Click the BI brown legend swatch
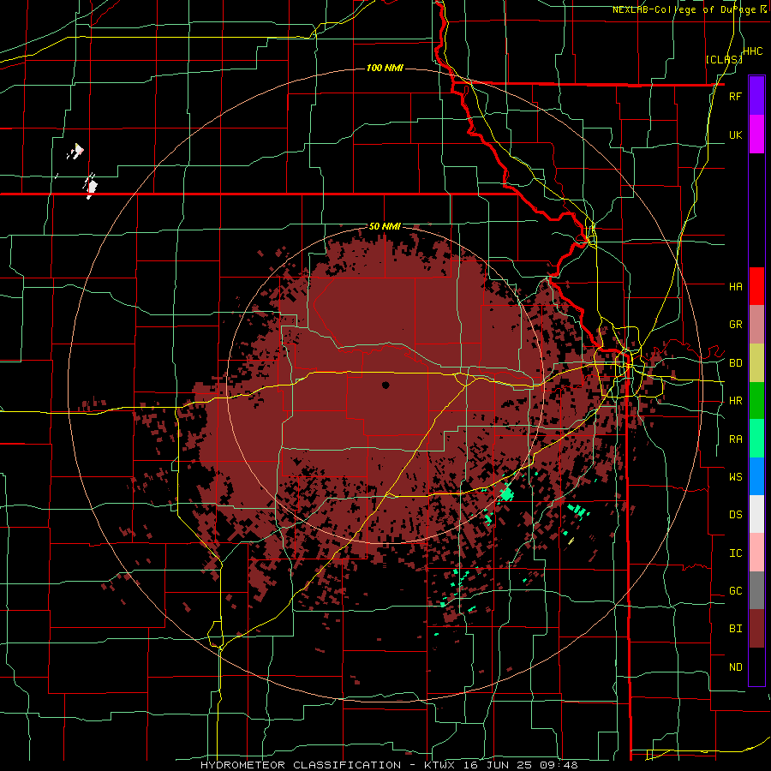The width and height of the screenshot is (771, 771). (756, 629)
